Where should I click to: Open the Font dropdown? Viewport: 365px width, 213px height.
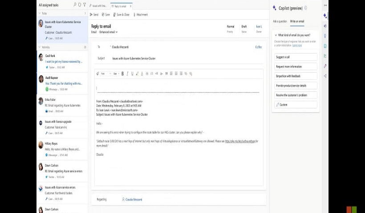[106, 74]
